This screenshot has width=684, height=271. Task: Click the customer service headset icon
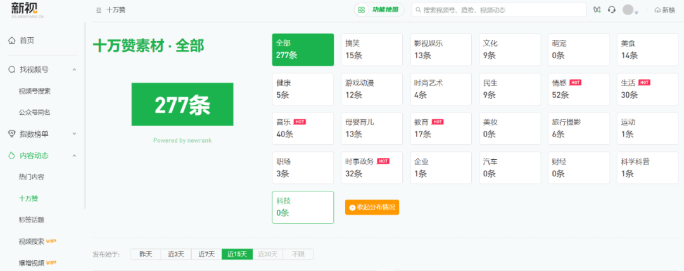point(612,9)
